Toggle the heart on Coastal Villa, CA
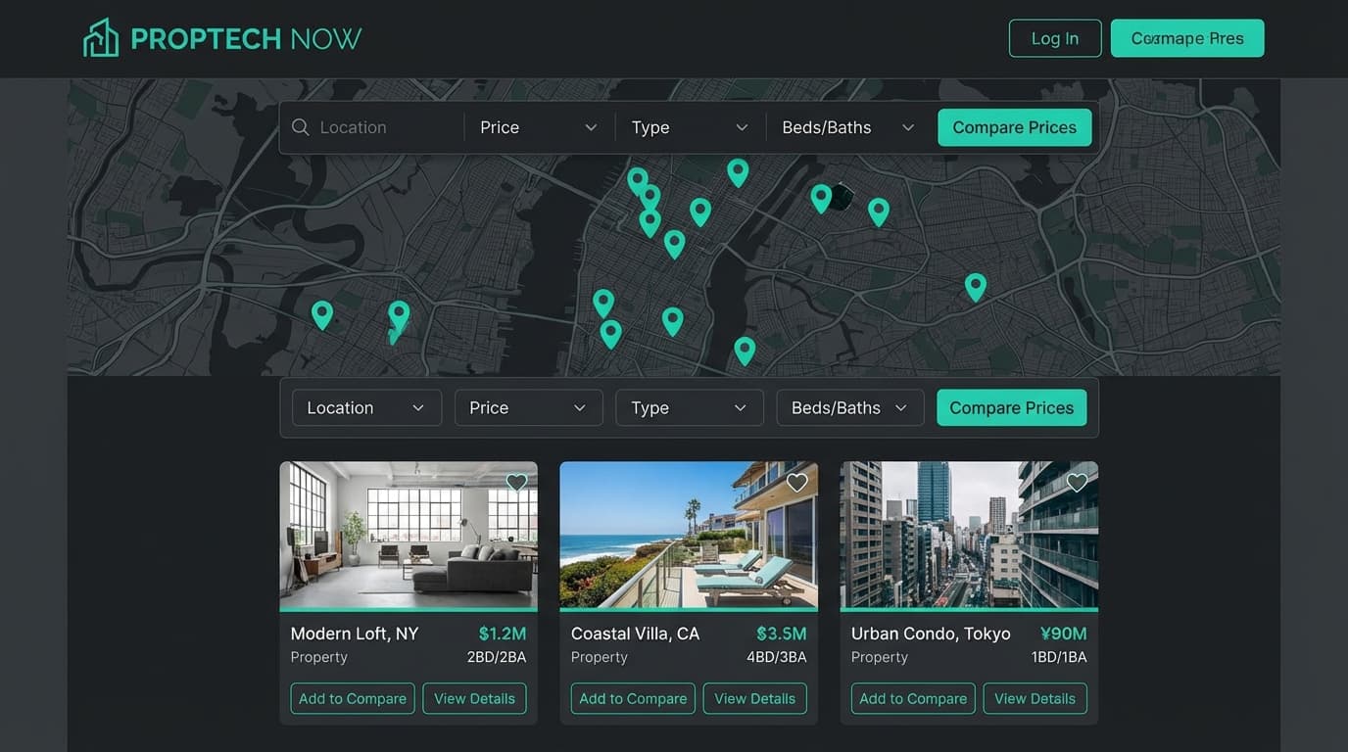The image size is (1348, 752). click(x=796, y=482)
